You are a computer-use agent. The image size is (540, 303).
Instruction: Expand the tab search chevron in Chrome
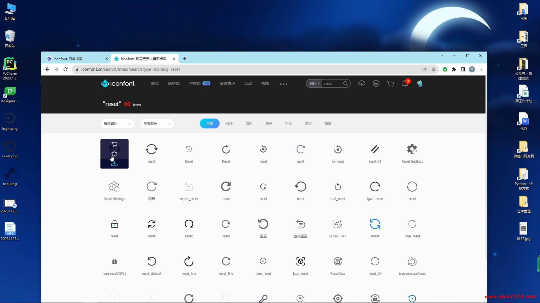coord(442,56)
